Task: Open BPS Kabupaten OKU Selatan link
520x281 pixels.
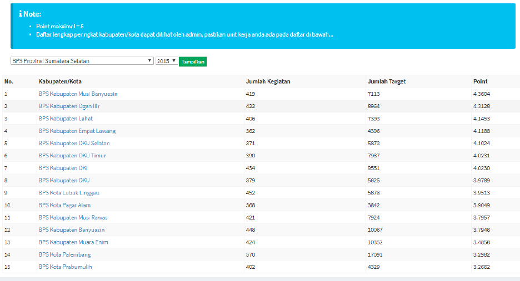Action: (74, 144)
